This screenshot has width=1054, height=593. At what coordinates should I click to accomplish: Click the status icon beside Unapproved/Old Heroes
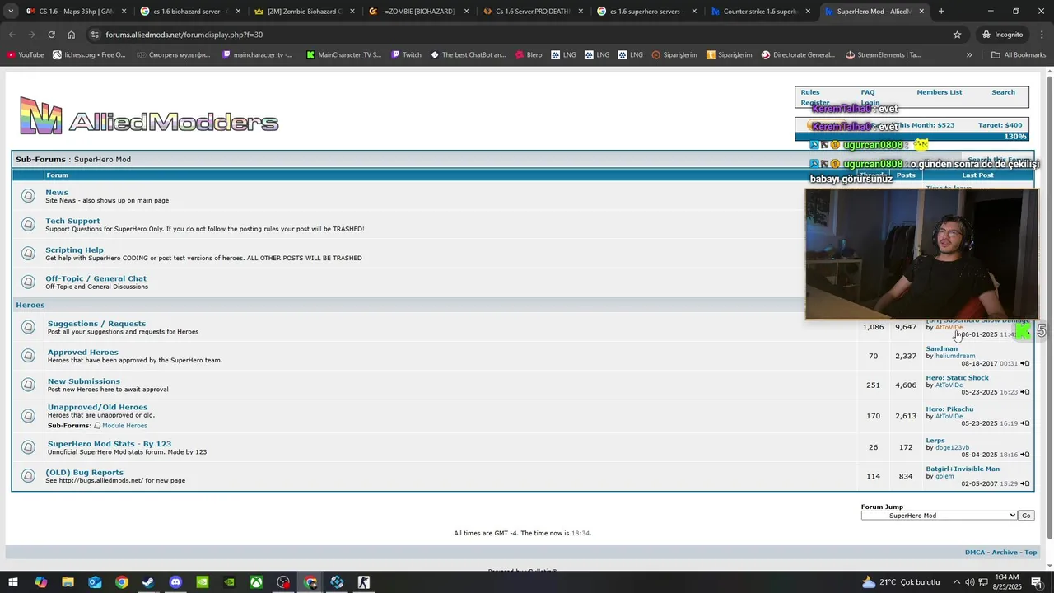[28, 415]
